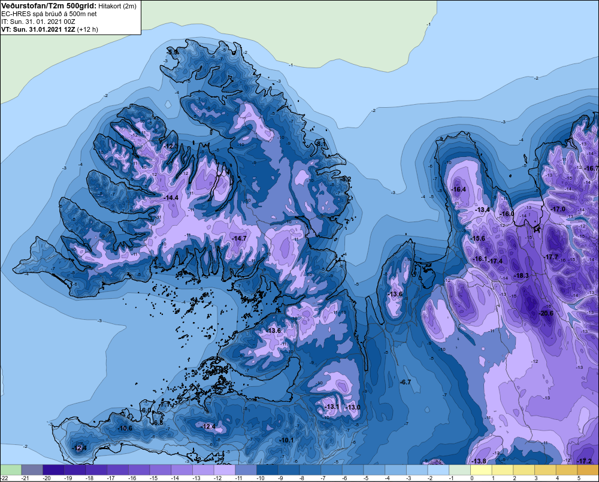
Task: Choose the pale lilac legend swatch above -12
Action: (225, 470)
